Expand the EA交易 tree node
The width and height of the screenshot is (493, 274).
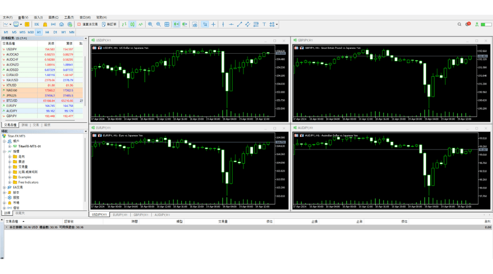[x=4, y=187]
